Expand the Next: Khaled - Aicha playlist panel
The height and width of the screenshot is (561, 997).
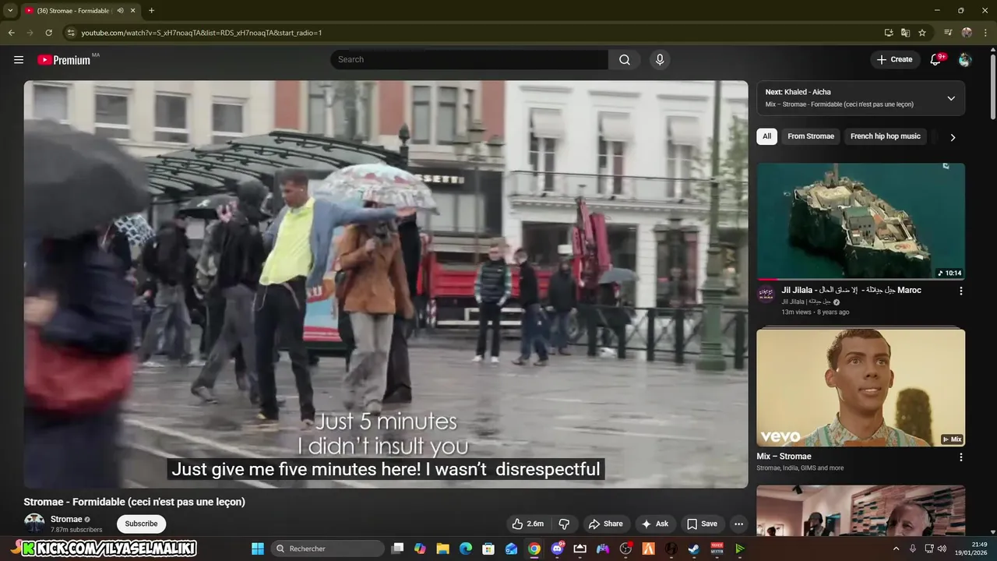click(x=951, y=98)
